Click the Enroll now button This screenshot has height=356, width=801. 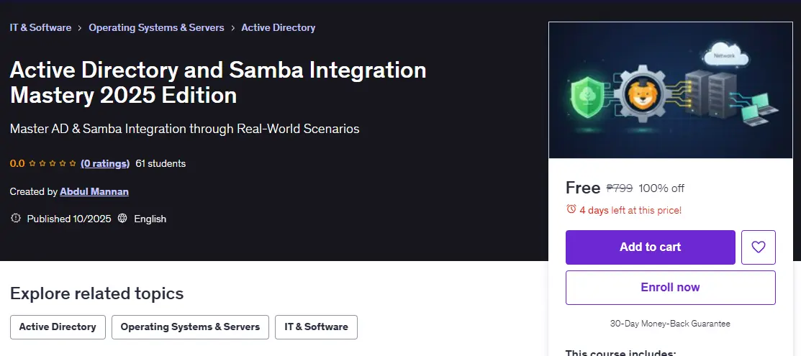[670, 287]
